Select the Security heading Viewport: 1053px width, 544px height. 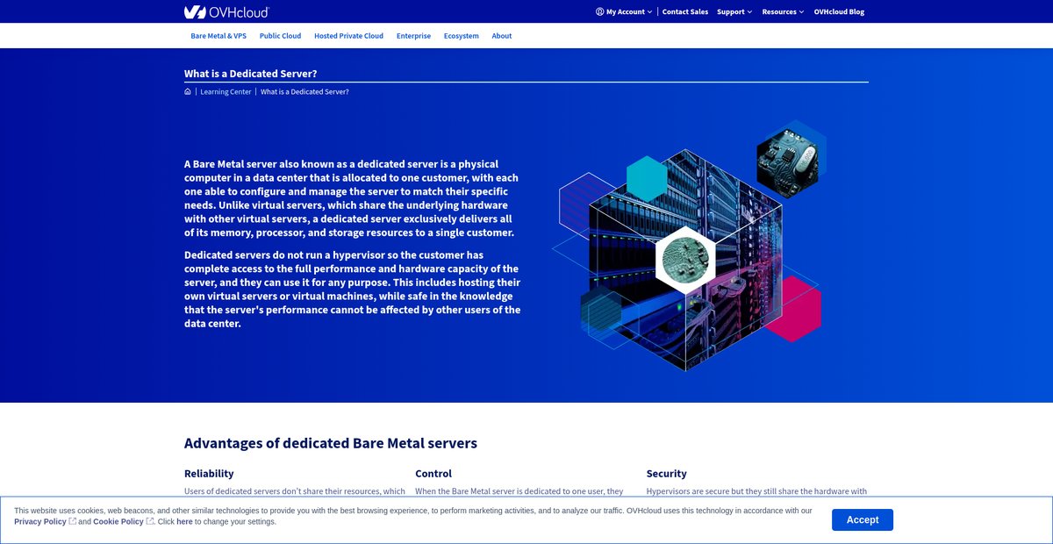click(667, 473)
